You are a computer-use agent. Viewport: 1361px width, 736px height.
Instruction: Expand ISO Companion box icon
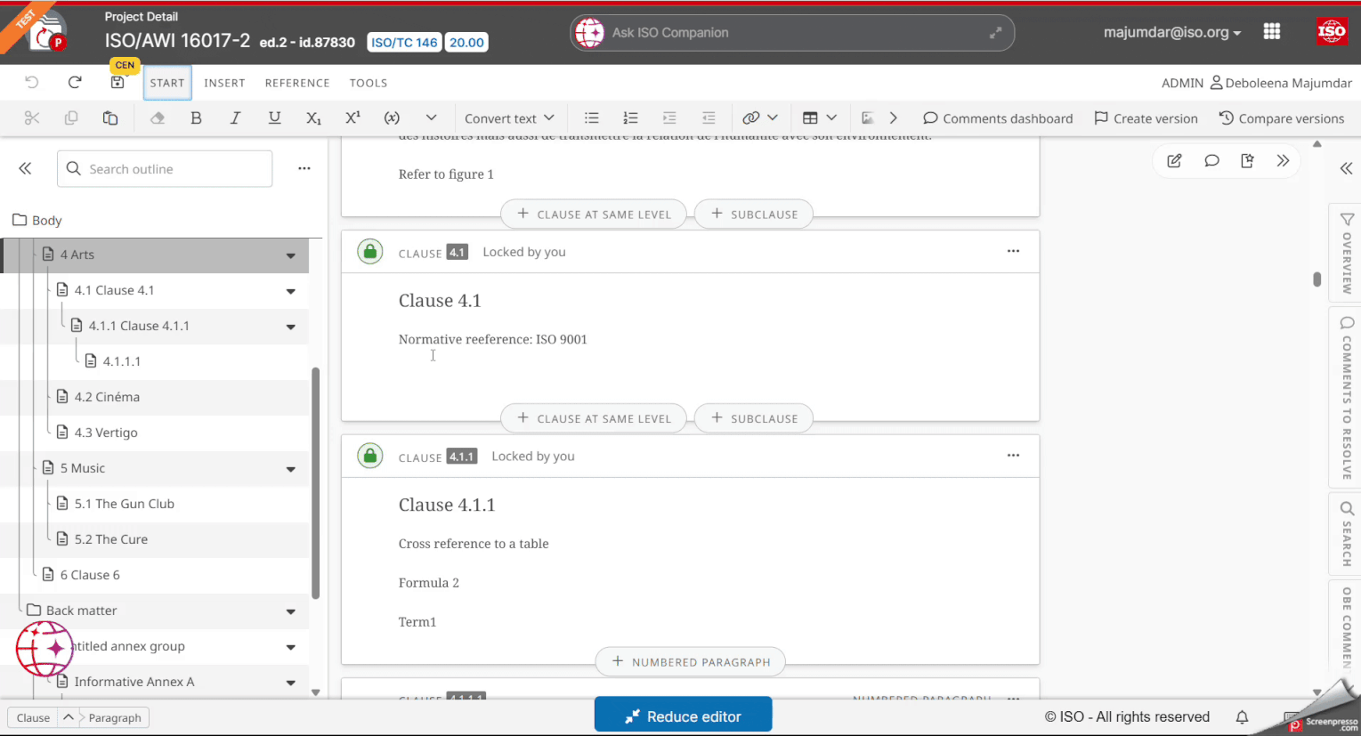click(x=995, y=33)
